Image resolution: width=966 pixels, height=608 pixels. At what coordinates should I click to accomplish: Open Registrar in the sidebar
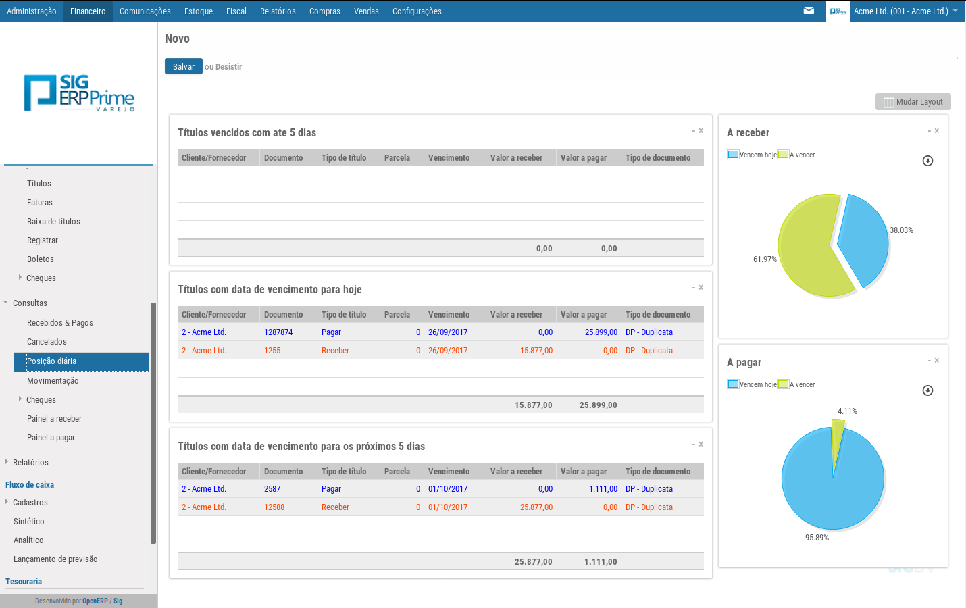43,240
